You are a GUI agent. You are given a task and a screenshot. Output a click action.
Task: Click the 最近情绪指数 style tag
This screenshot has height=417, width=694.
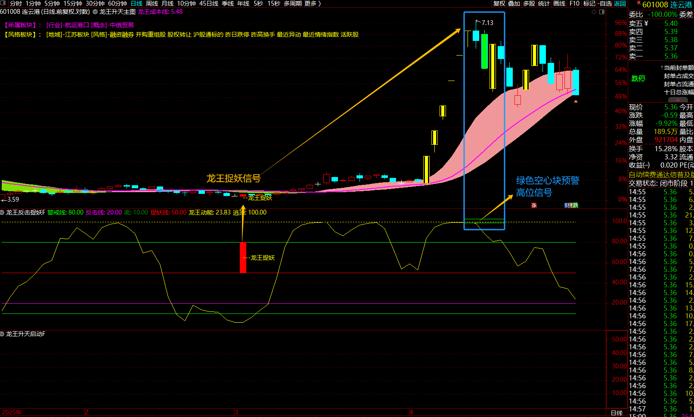[x=321, y=34]
